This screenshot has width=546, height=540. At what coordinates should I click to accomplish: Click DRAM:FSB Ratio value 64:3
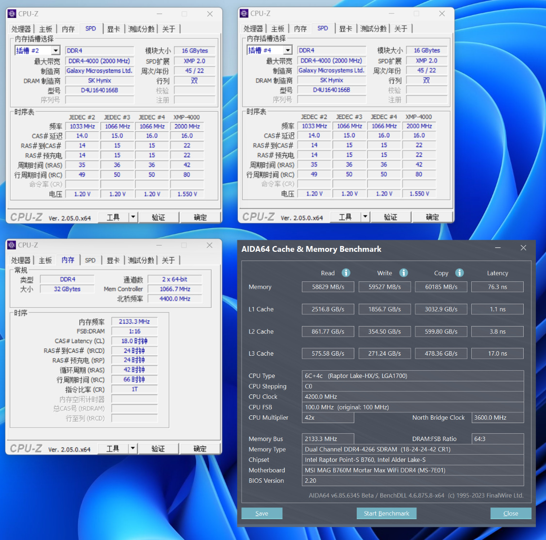[x=497, y=439]
